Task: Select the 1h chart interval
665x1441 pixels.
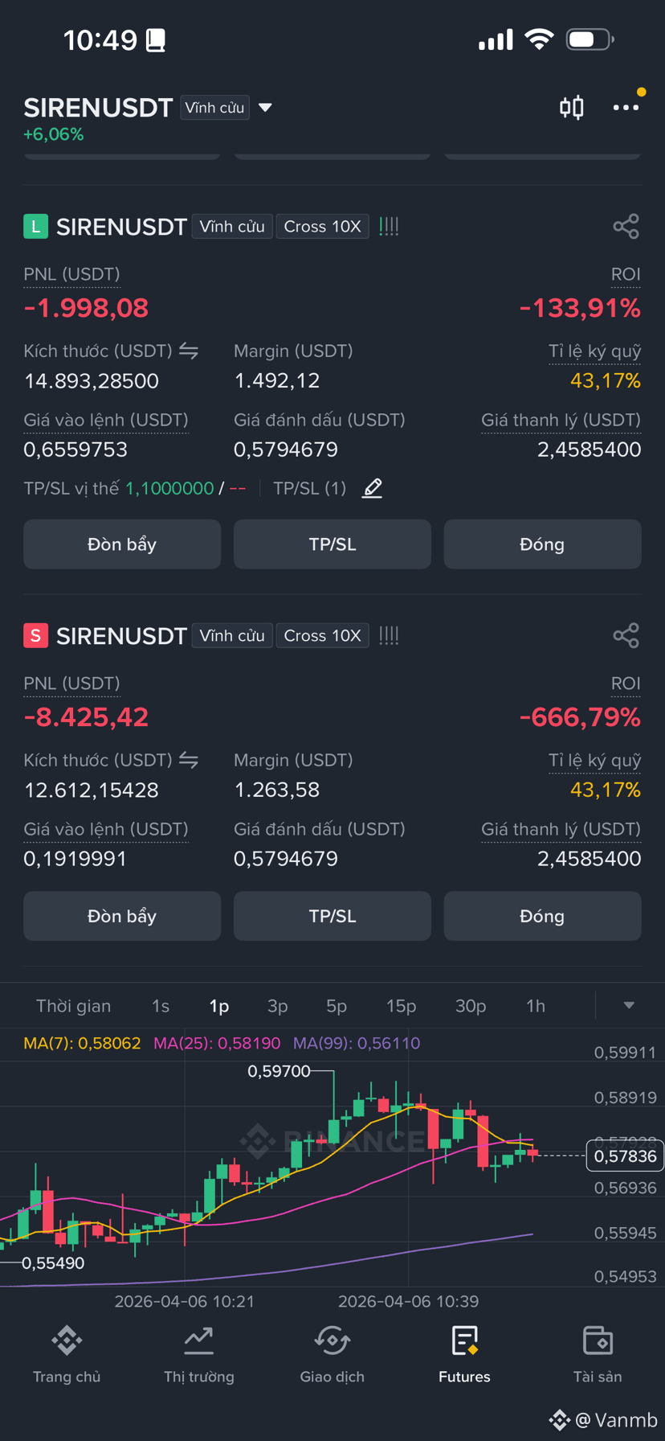Action: coord(536,1006)
